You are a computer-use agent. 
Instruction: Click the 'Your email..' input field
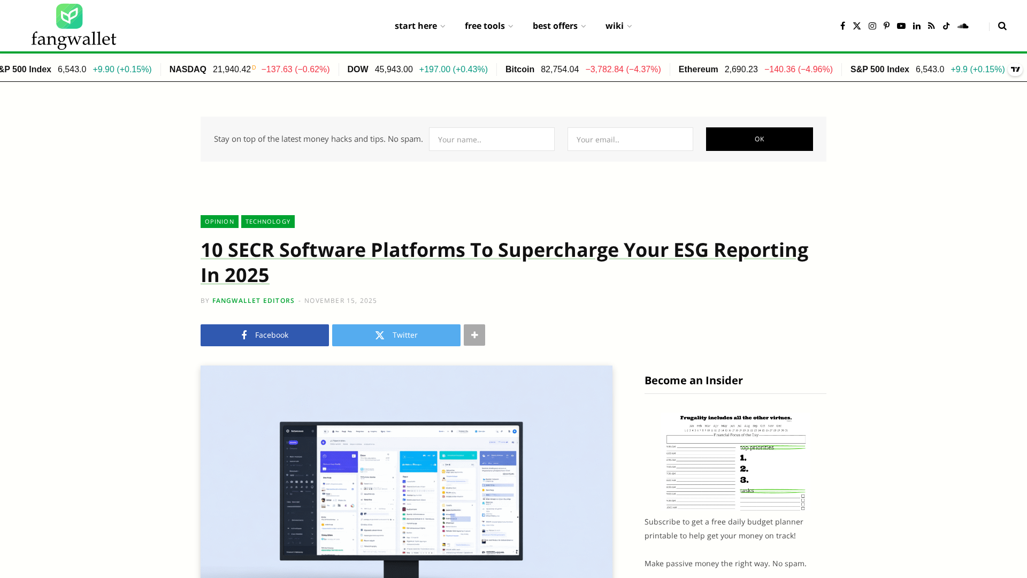(630, 139)
